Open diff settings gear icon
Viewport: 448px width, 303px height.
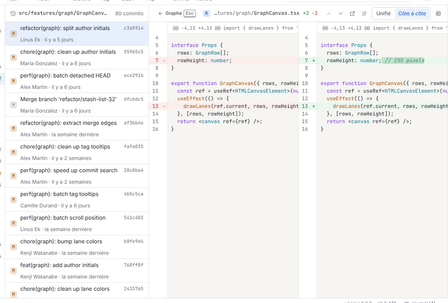[x=438, y=14]
